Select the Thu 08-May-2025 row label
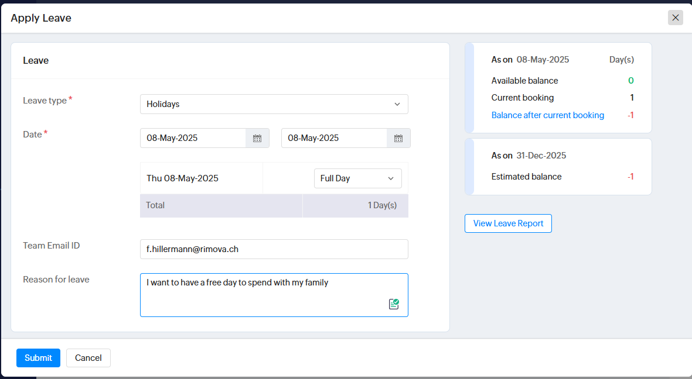Image resolution: width=692 pixels, height=379 pixels. (183, 178)
